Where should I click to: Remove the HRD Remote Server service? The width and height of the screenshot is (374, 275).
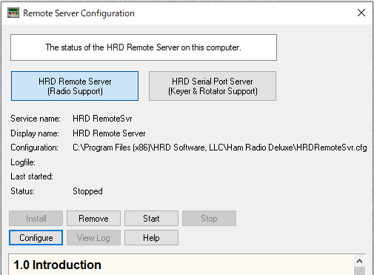click(93, 218)
